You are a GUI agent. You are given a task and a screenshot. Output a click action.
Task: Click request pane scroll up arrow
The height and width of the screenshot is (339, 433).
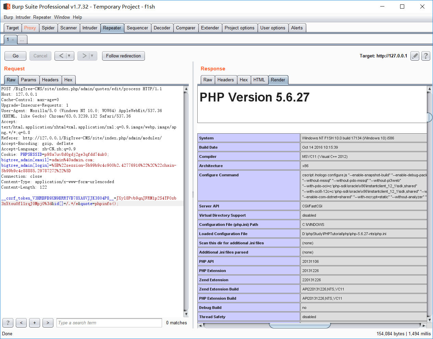point(186,89)
